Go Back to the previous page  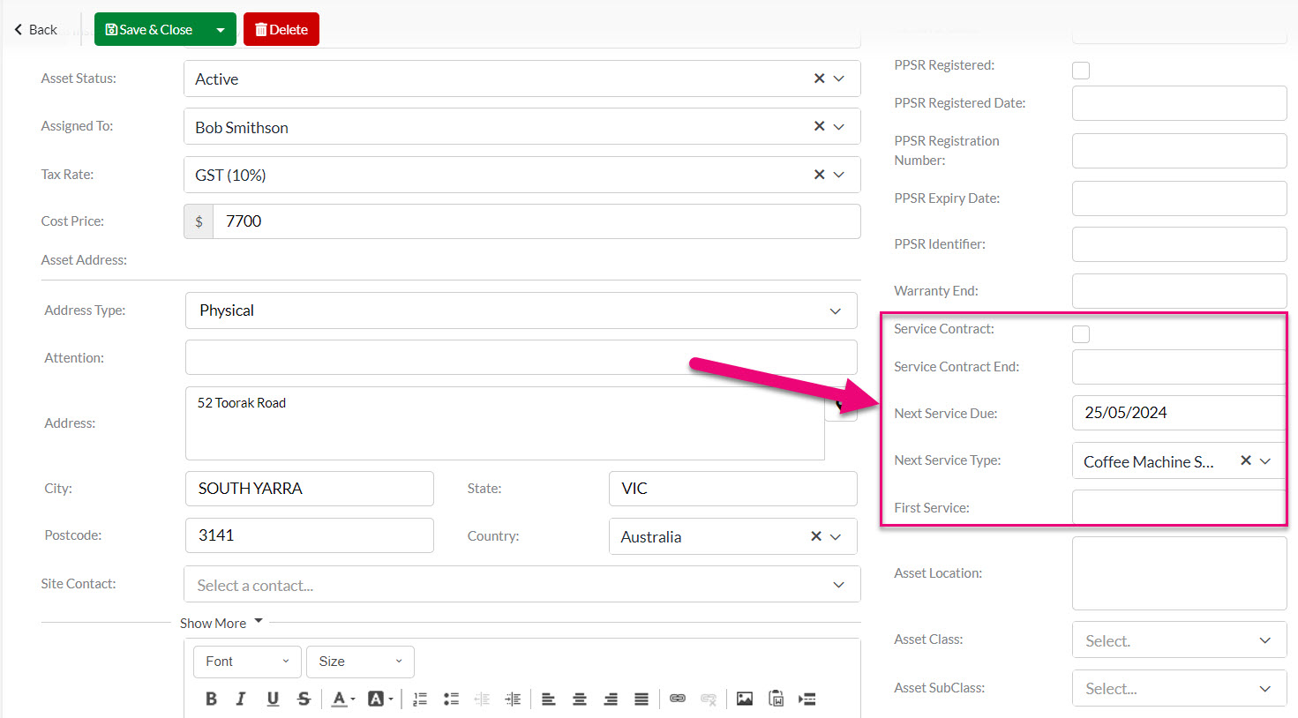pos(35,29)
